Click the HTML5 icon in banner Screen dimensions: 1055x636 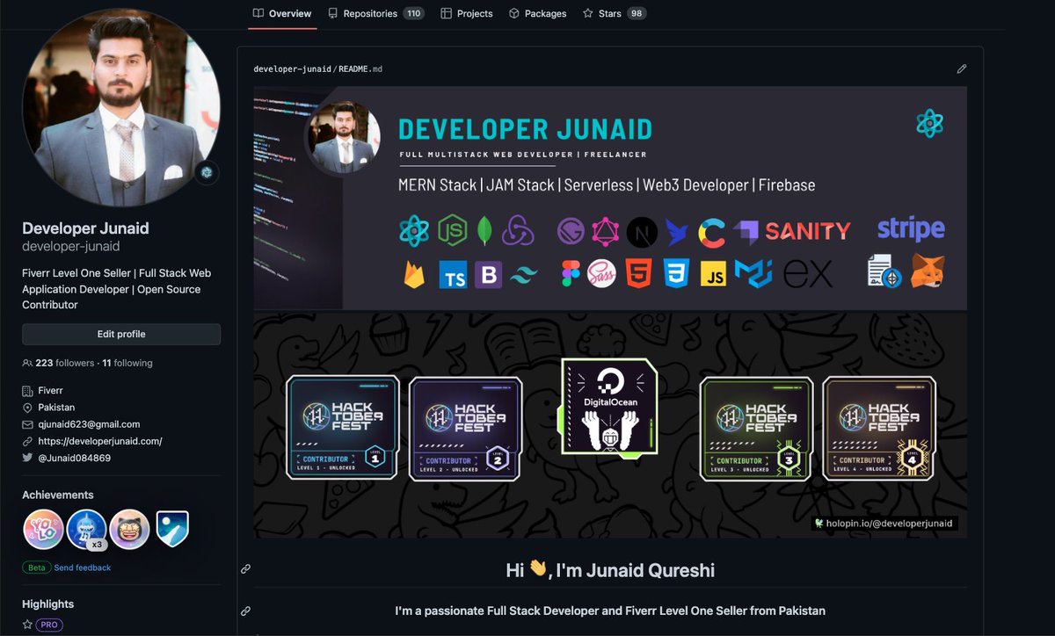639,275
